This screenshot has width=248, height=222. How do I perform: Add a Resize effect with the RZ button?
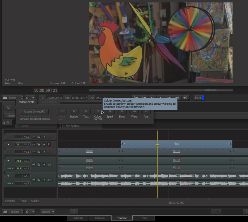tap(74, 112)
